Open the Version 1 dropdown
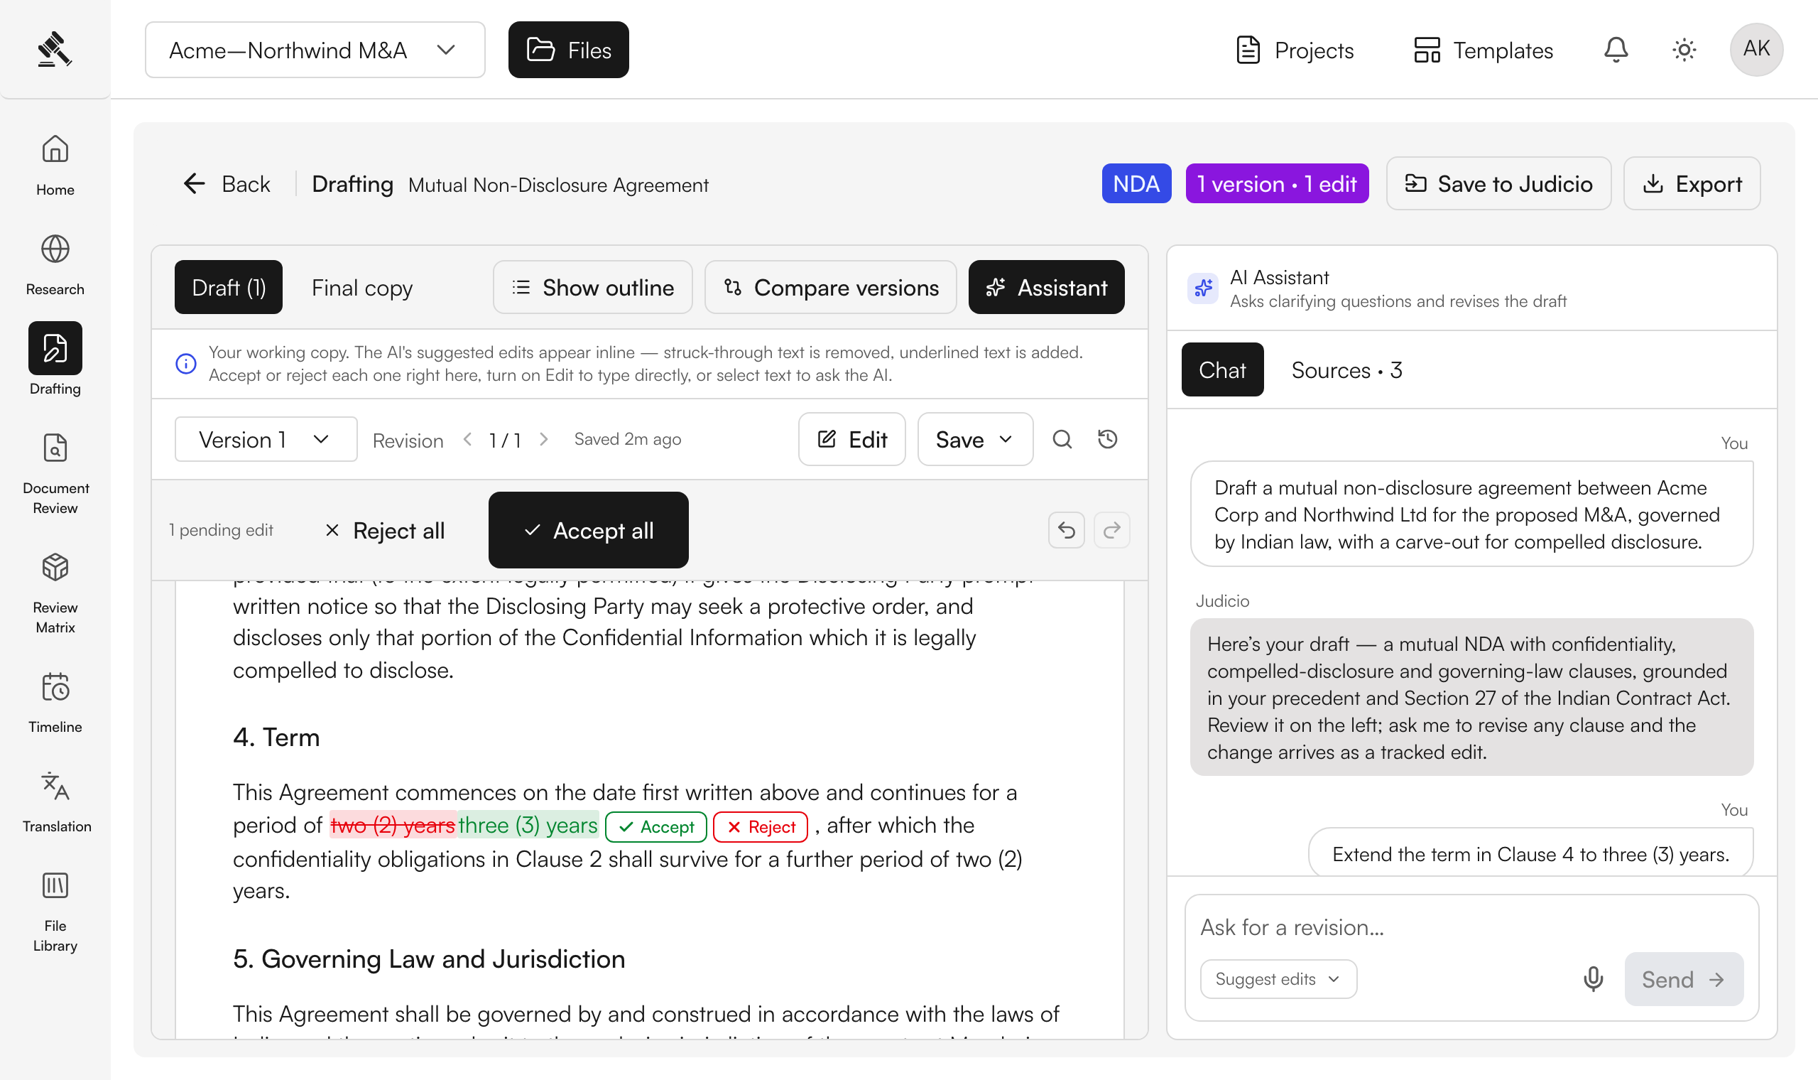 coord(266,439)
